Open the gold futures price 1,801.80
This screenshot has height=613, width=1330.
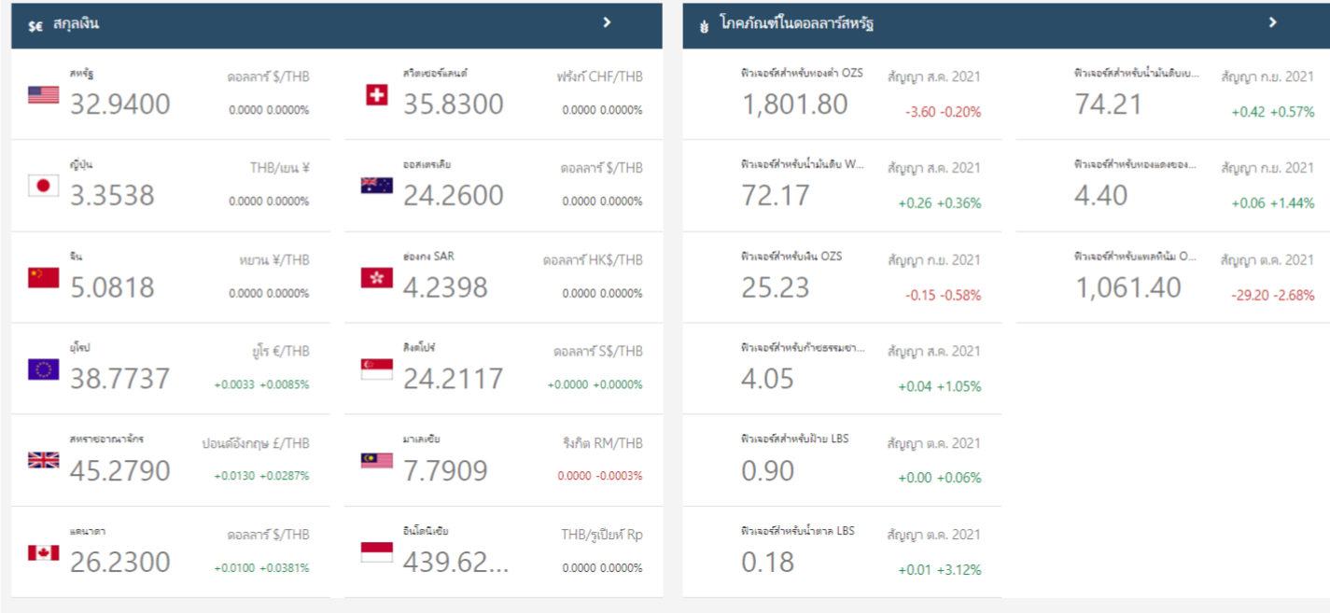[x=795, y=104]
